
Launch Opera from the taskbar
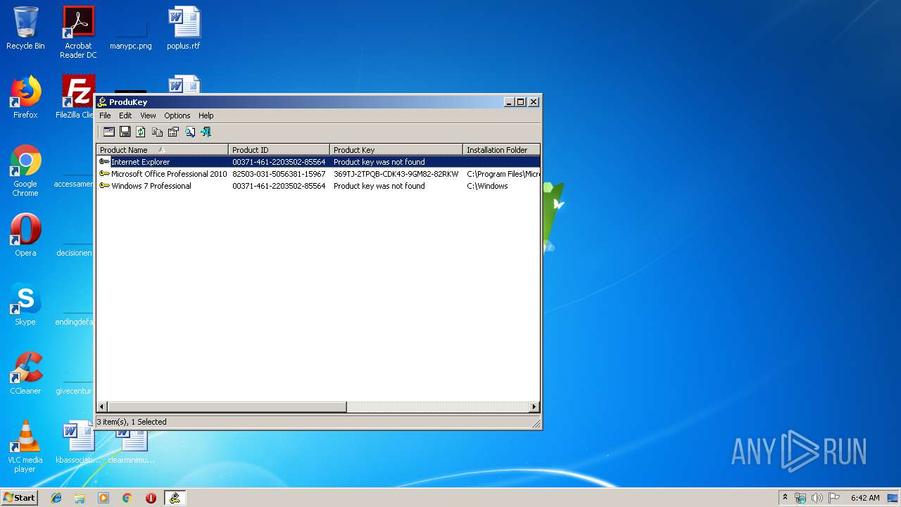[151, 498]
